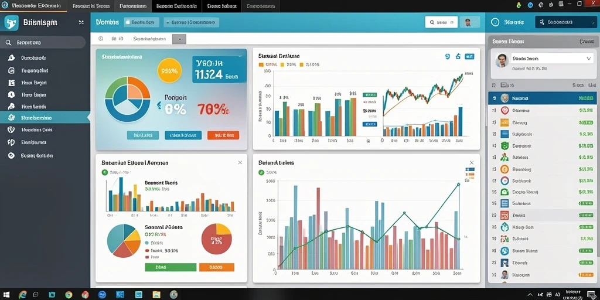The height and width of the screenshot is (300, 600).
Task: Click the sidebar search field
Action: (43, 42)
